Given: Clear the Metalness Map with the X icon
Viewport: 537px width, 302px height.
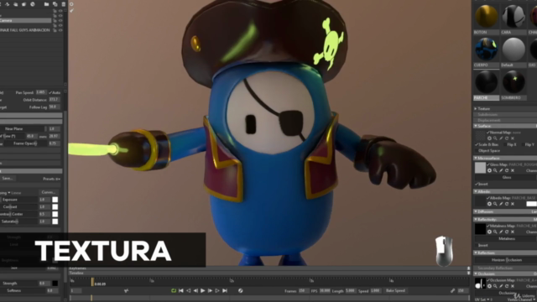Looking at the screenshot, I should click(513, 232).
